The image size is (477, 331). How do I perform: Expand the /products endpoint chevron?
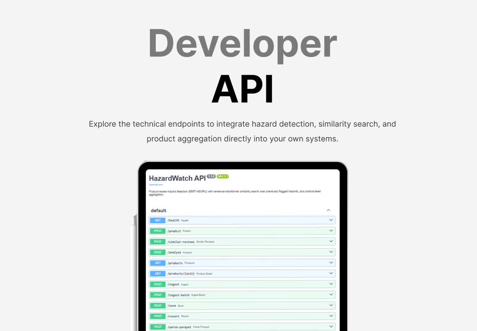pos(331,263)
